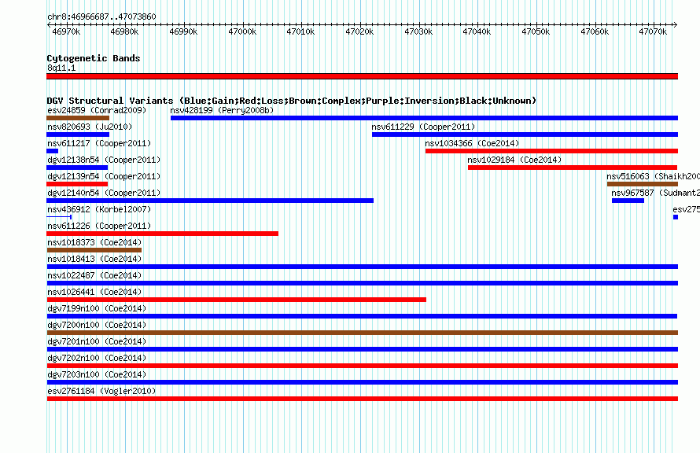Open nsv1018373 (Coe2014) label

click(x=94, y=242)
